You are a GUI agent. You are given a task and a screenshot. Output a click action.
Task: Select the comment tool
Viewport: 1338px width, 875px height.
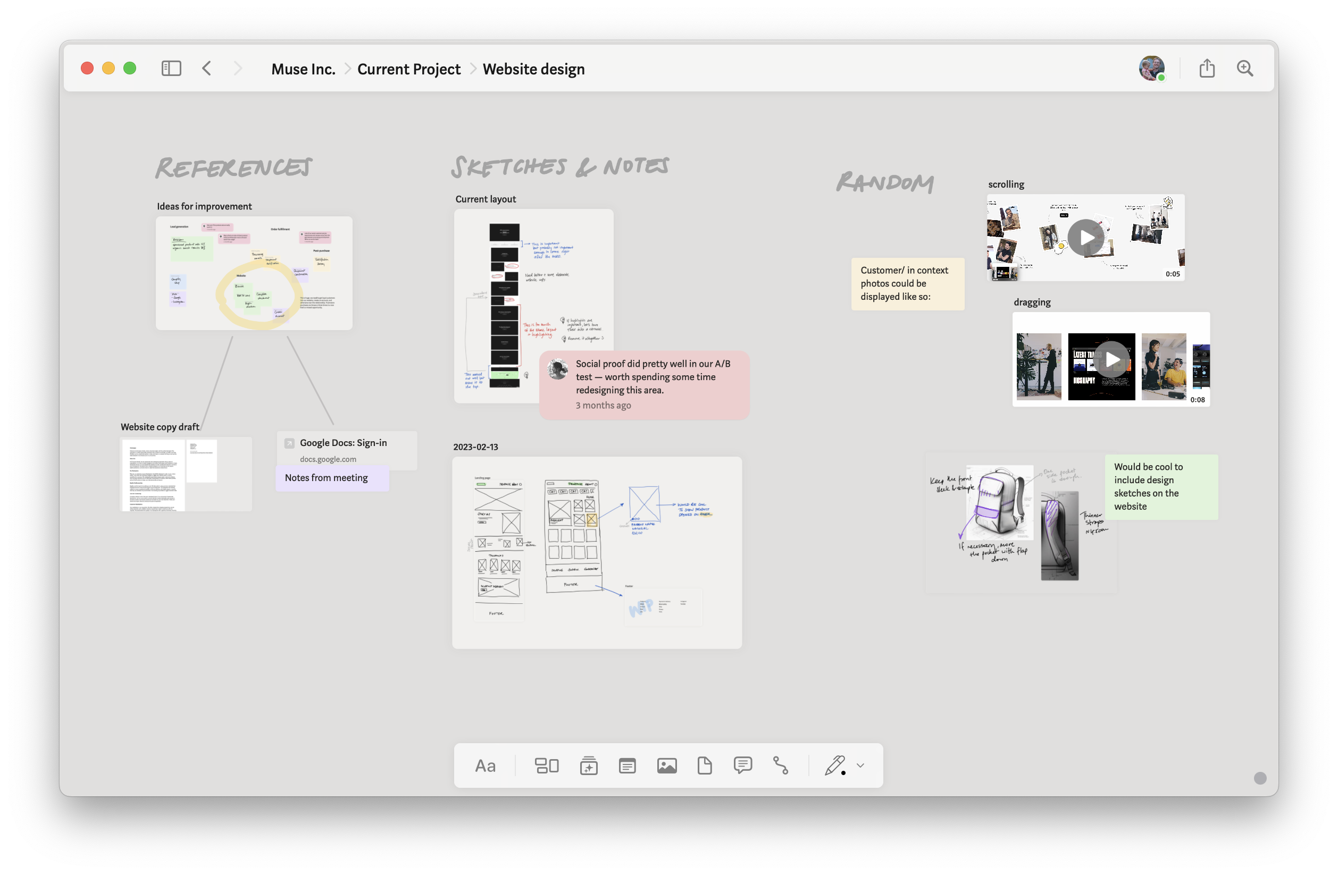click(742, 765)
